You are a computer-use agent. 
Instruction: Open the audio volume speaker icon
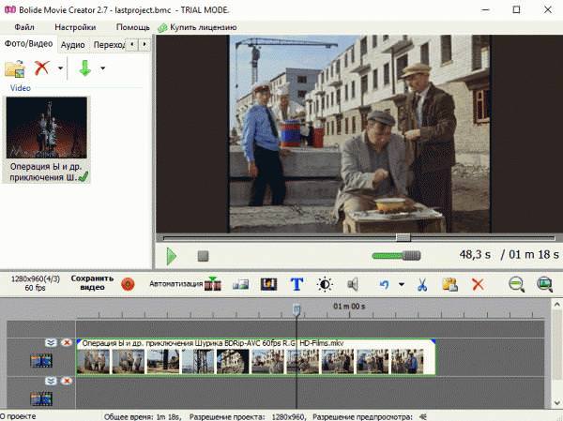(x=353, y=285)
